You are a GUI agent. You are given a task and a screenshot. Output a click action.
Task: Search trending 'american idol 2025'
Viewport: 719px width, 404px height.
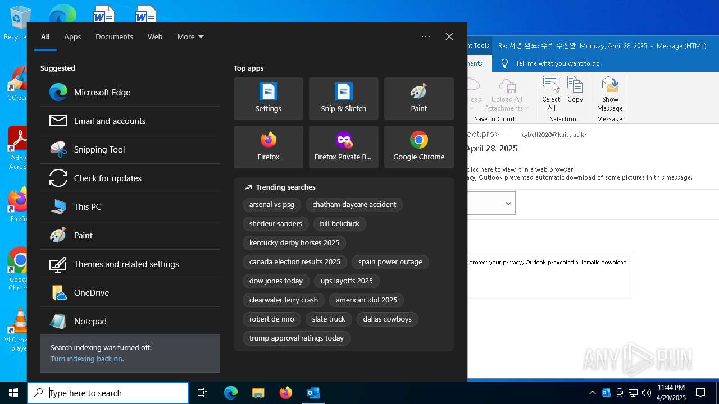tap(366, 300)
